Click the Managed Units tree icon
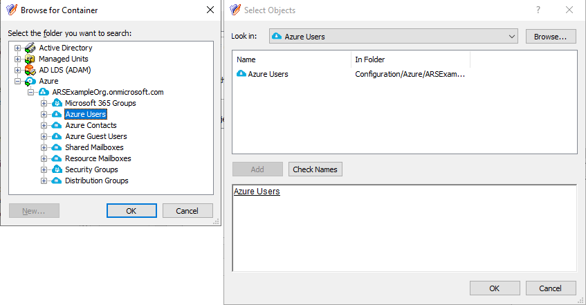Image resolution: width=586 pixels, height=305 pixels. click(x=30, y=59)
